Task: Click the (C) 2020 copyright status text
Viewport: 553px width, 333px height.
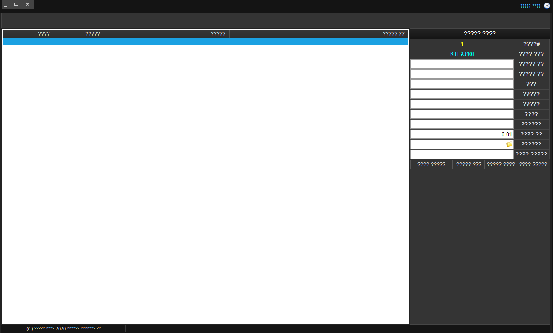Action: click(x=64, y=329)
